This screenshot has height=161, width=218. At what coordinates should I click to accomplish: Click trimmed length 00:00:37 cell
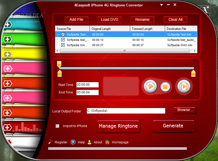pyautogui.click(x=138, y=45)
